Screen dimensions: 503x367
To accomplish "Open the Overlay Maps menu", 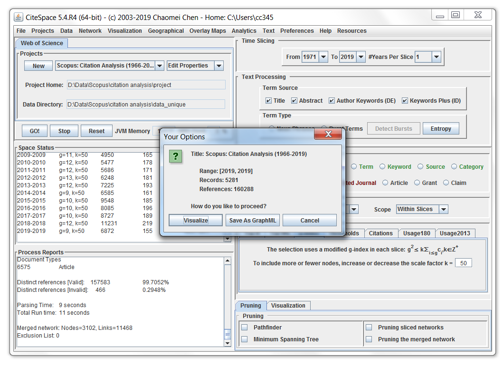I will coord(208,31).
